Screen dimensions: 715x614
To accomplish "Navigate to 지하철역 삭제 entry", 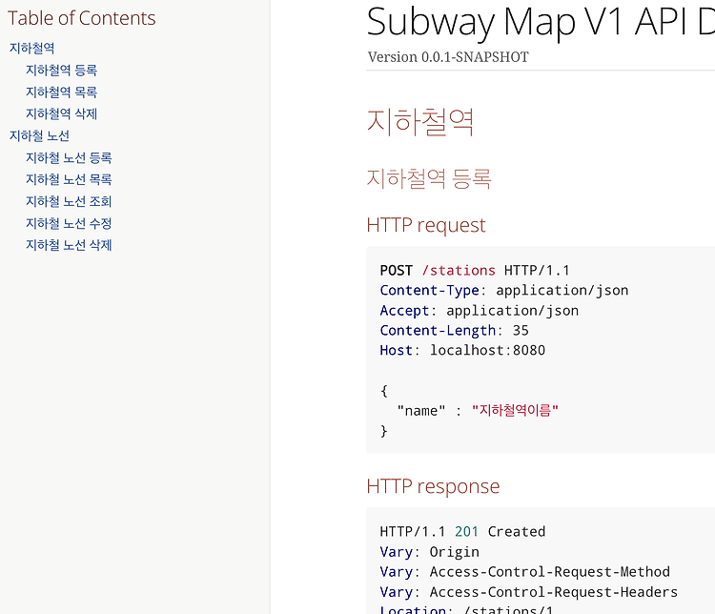I will (62, 114).
